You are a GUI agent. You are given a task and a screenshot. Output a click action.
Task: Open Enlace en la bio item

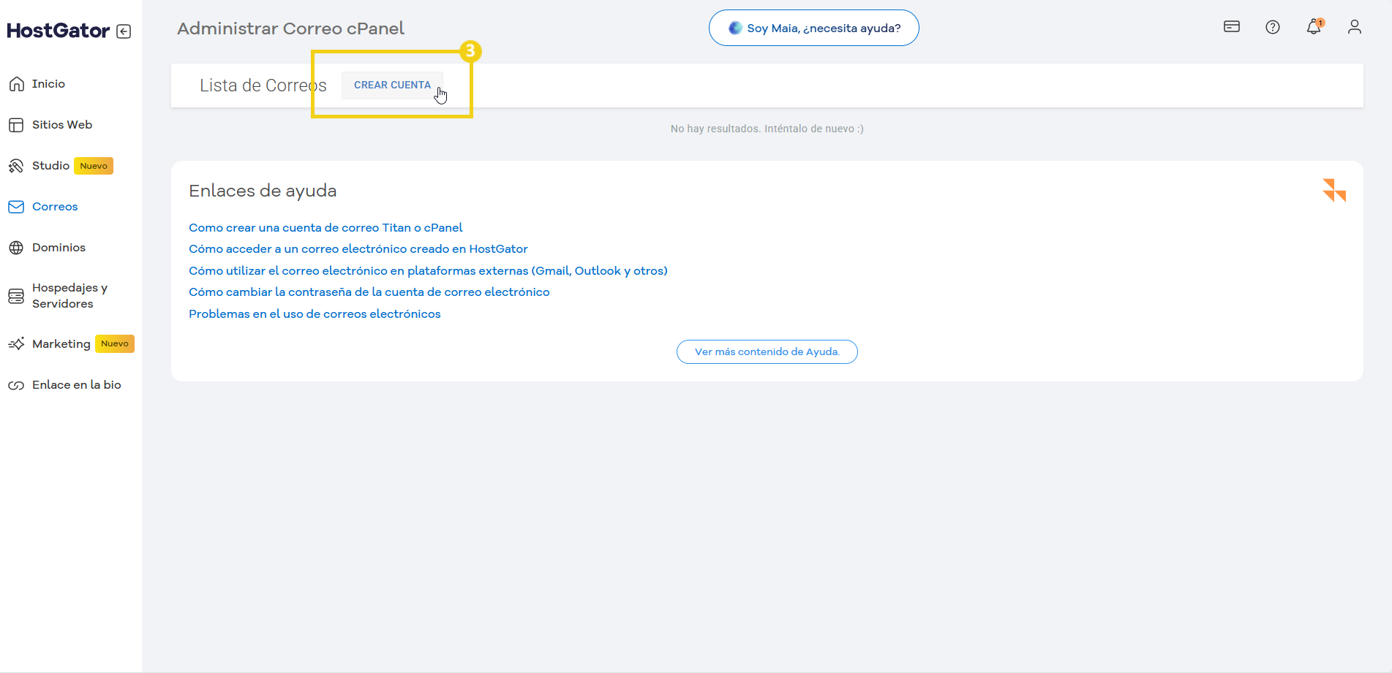click(76, 385)
